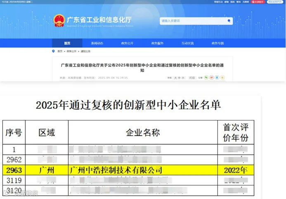The width and height of the screenshot is (286, 199).
Task: Click the breadcrumb location pin icon
Action: tap(53, 51)
